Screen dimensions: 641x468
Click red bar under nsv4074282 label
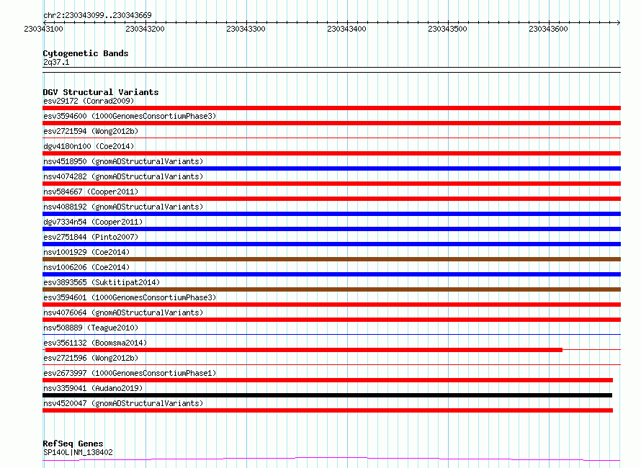tap(331, 184)
